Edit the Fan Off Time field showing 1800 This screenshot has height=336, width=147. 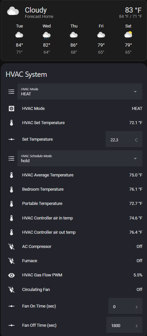coord(124,325)
